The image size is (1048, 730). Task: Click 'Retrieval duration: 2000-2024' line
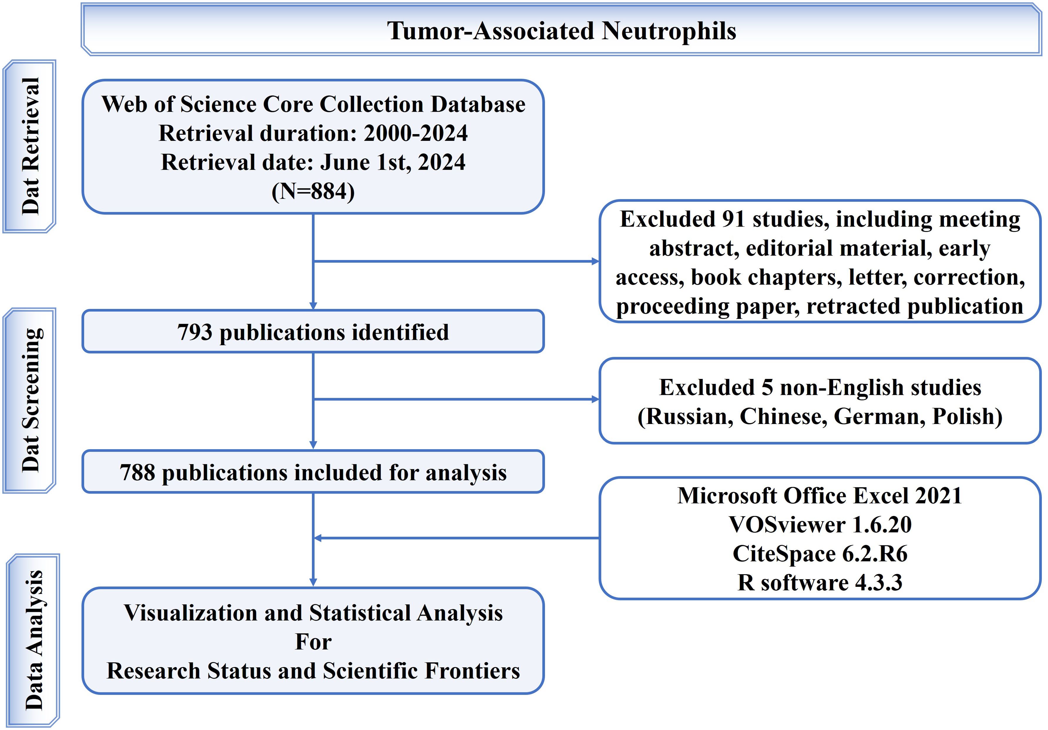pos(313,133)
